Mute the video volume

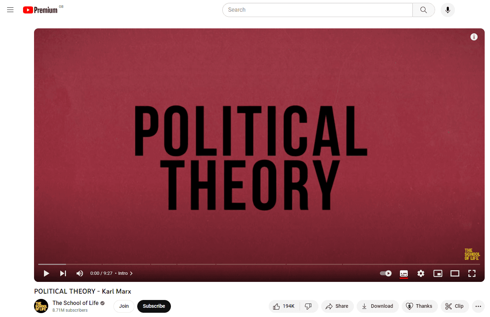point(80,273)
